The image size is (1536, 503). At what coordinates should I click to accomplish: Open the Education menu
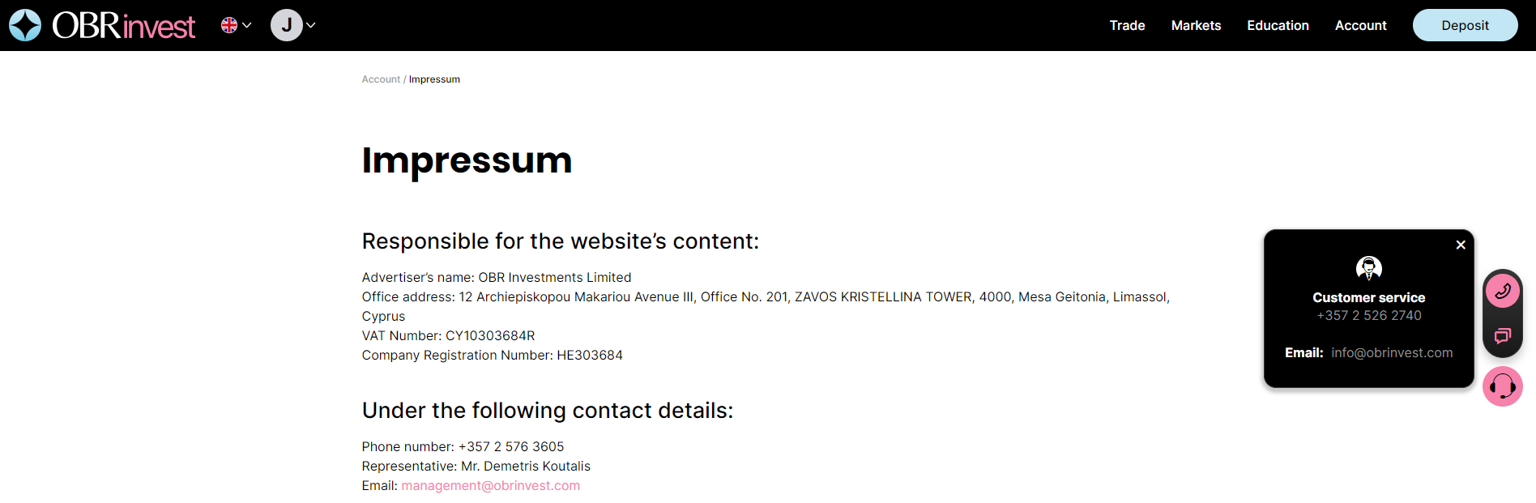[1278, 25]
